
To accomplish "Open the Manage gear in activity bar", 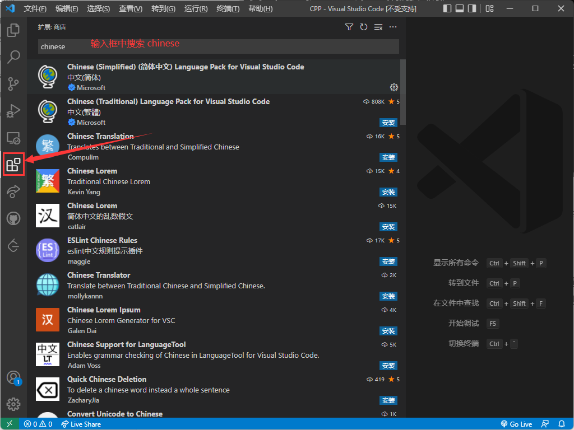I will (13, 404).
